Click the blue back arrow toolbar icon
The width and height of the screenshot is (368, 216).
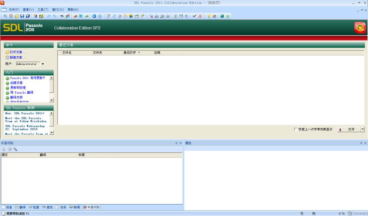(94, 16)
